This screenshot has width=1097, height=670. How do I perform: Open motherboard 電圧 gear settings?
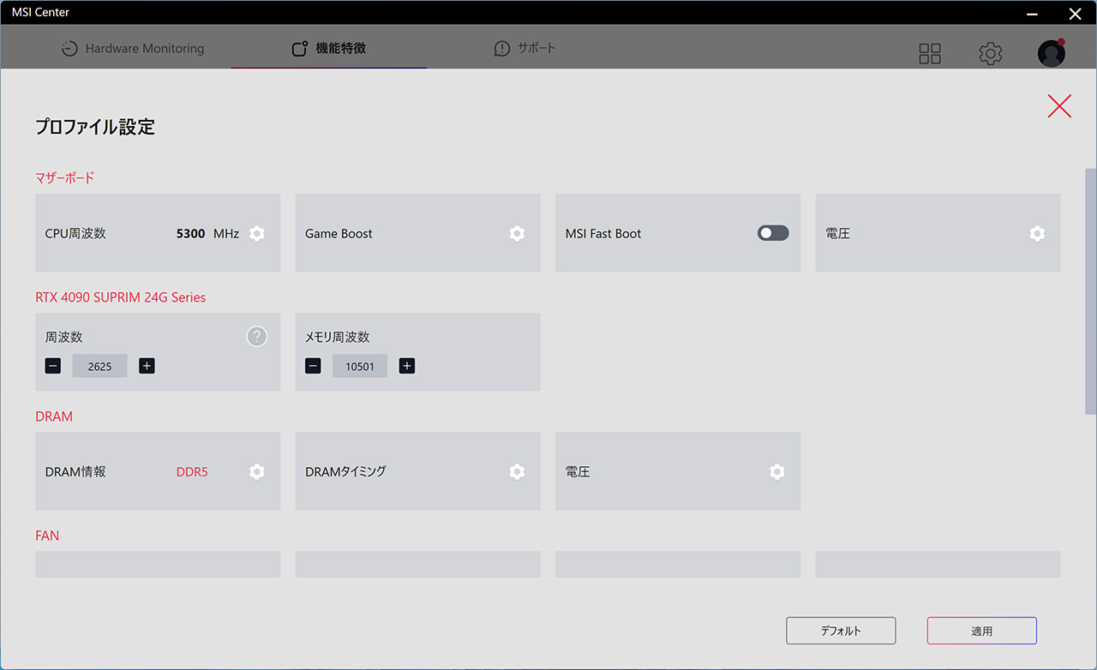pyautogui.click(x=1037, y=233)
